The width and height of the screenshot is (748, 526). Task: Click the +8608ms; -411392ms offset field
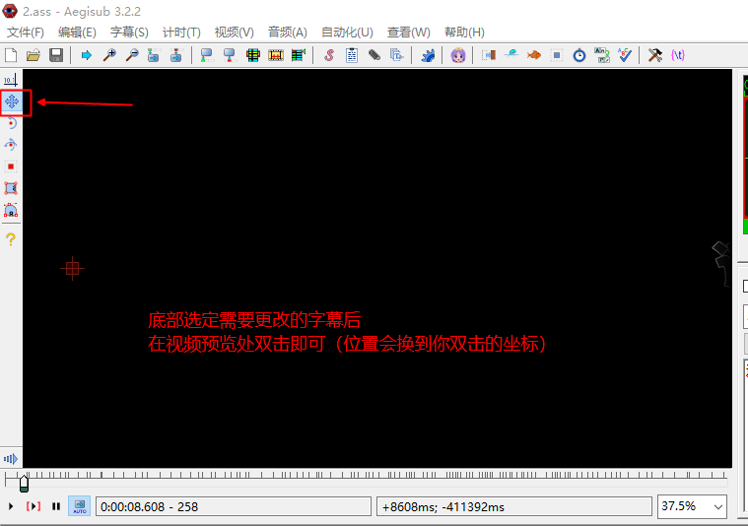pyautogui.click(x=514, y=506)
